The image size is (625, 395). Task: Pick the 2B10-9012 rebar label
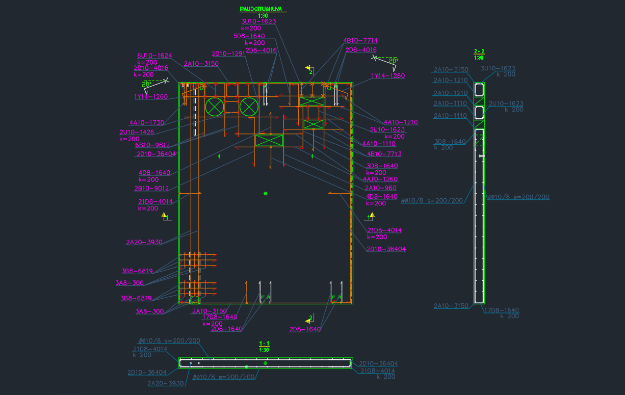pos(151,188)
